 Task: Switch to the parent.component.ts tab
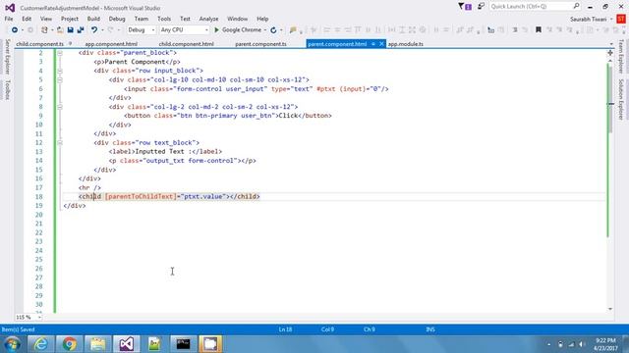click(260, 44)
